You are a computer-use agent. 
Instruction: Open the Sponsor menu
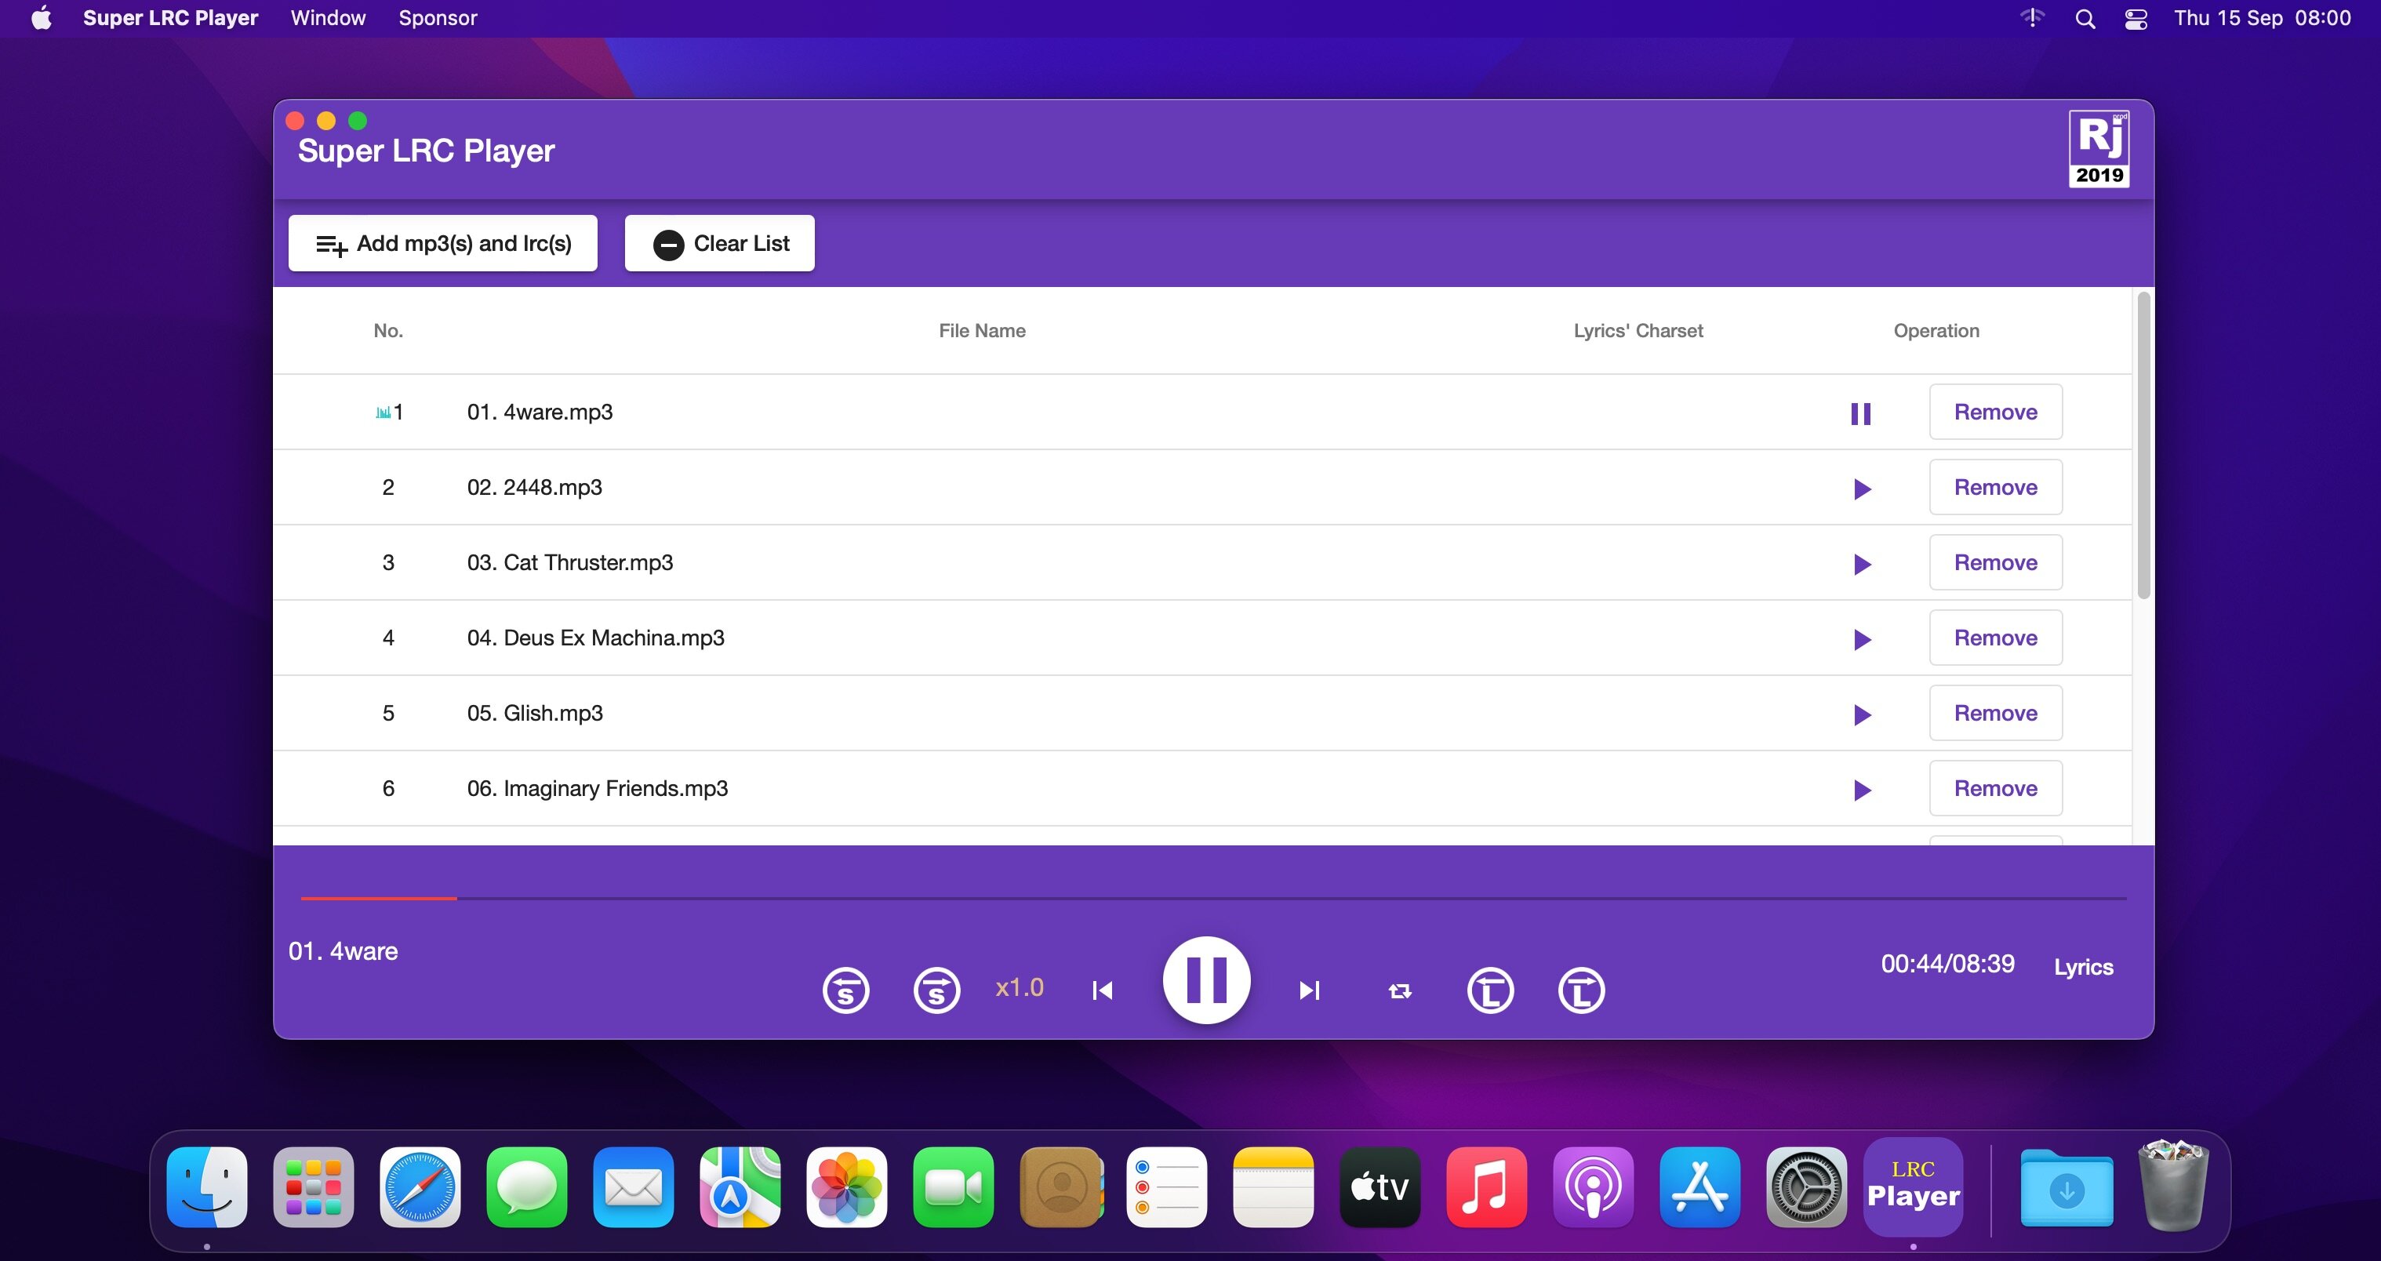point(437,17)
